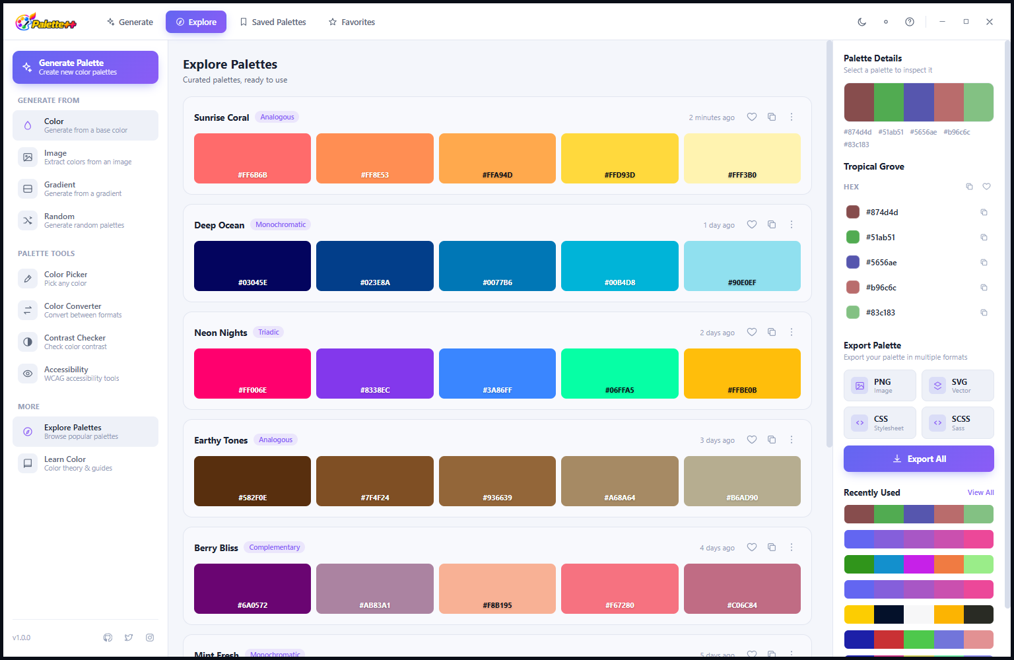This screenshot has width=1014, height=660.
Task: Open View All recently used link
Action: click(981, 492)
